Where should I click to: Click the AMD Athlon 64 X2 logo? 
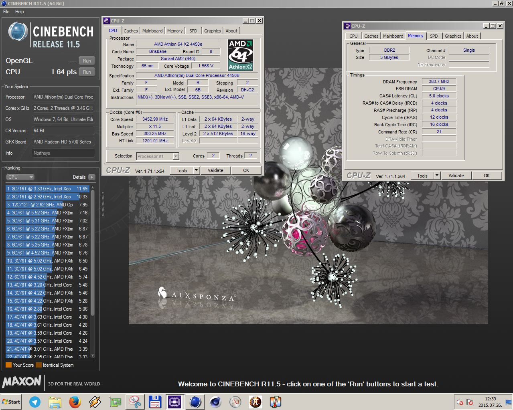coord(240,55)
